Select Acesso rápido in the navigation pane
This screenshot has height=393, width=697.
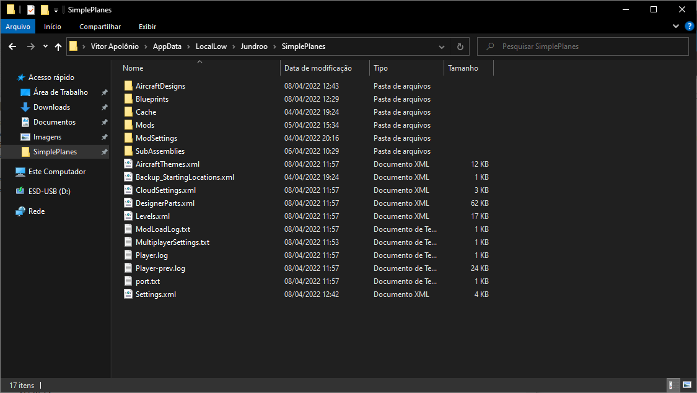click(x=51, y=77)
